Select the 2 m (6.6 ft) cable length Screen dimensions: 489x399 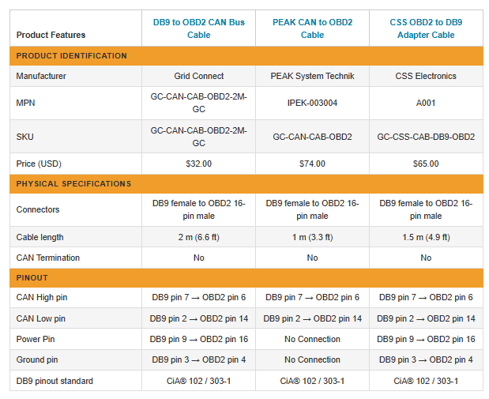point(198,237)
